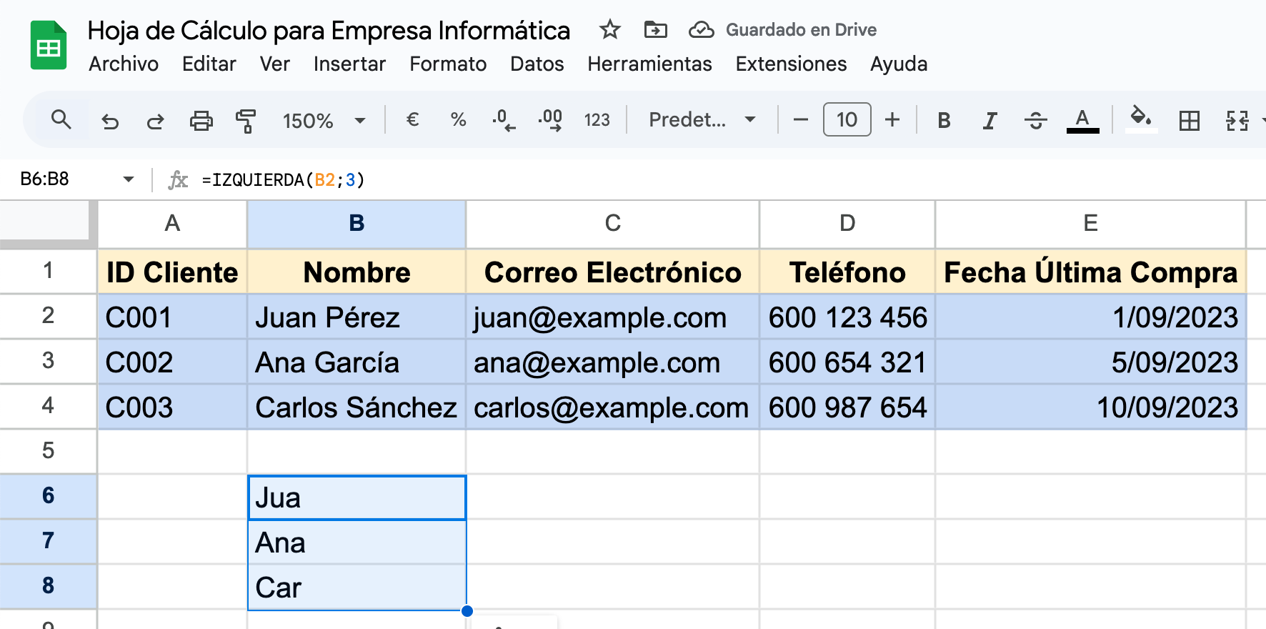Expand the B6:B8 name box dropdown
Screen dimensions: 1266x629
pyautogui.click(x=129, y=179)
